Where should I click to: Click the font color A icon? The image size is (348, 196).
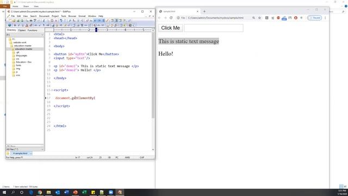[x=27, y=25]
